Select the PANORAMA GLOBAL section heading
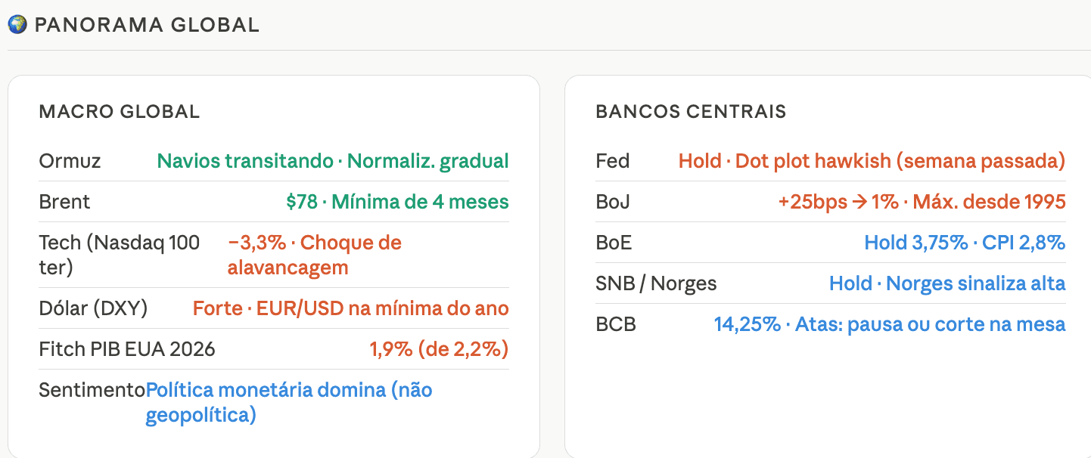1091x458 pixels. (x=147, y=25)
